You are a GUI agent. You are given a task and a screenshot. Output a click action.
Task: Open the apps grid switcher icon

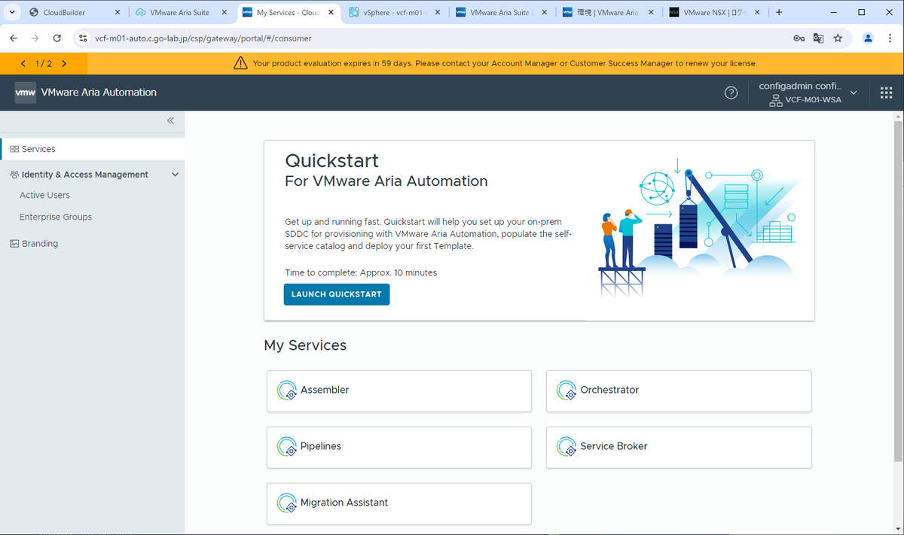886,93
